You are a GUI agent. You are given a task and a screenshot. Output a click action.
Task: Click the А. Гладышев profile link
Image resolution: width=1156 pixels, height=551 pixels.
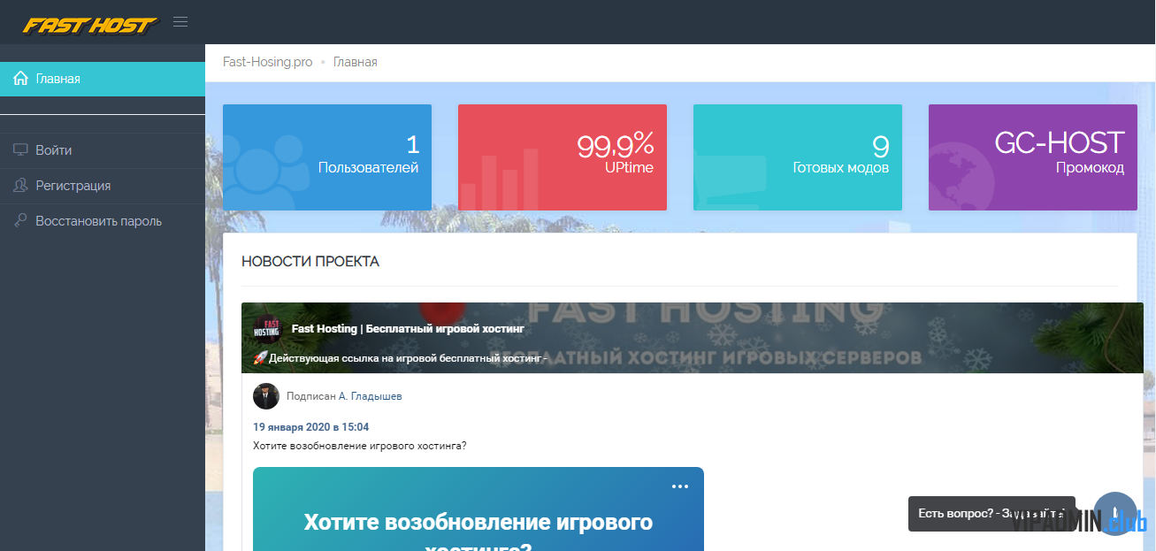371,396
